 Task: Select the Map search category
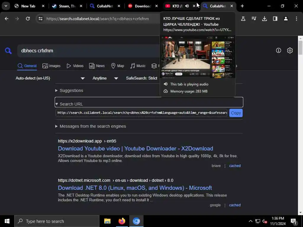tap(117, 66)
